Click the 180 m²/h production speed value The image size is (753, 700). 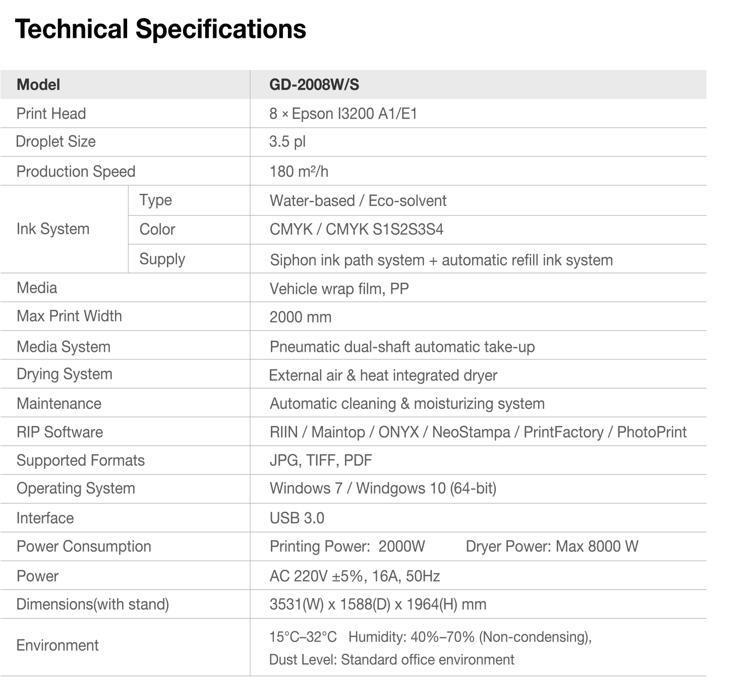click(299, 172)
